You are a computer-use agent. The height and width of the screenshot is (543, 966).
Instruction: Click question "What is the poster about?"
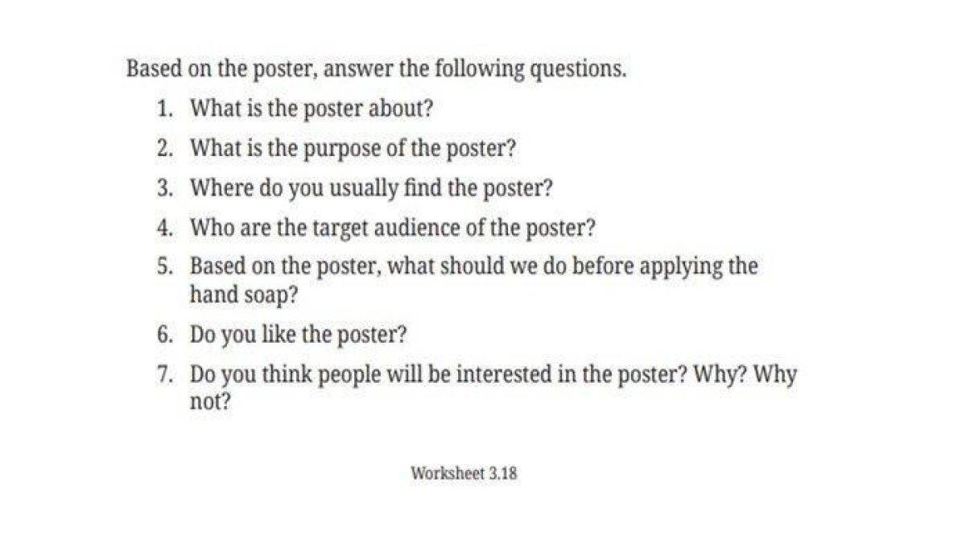pos(312,109)
